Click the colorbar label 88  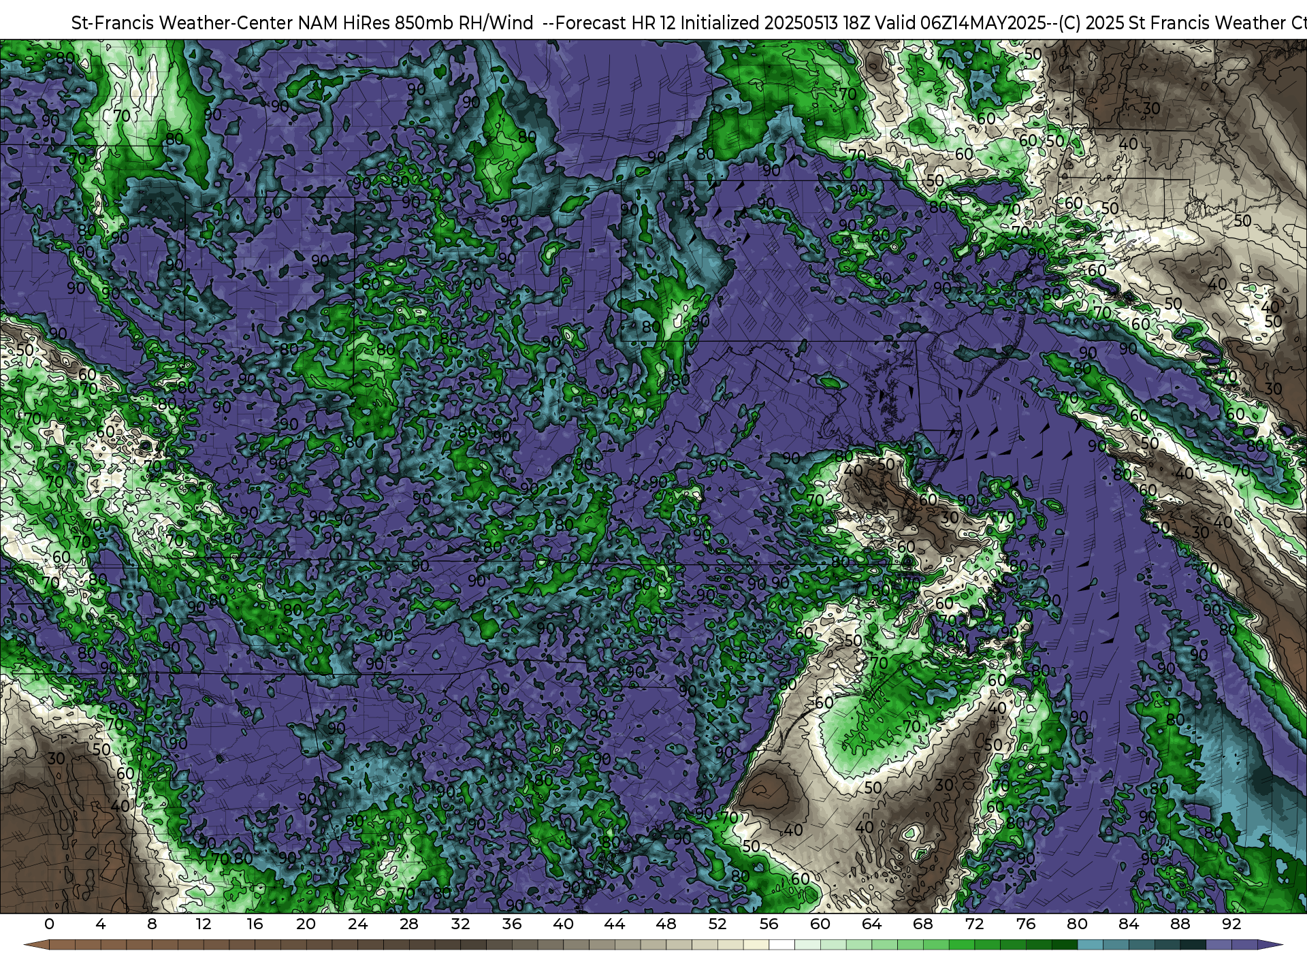point(1180,924)
